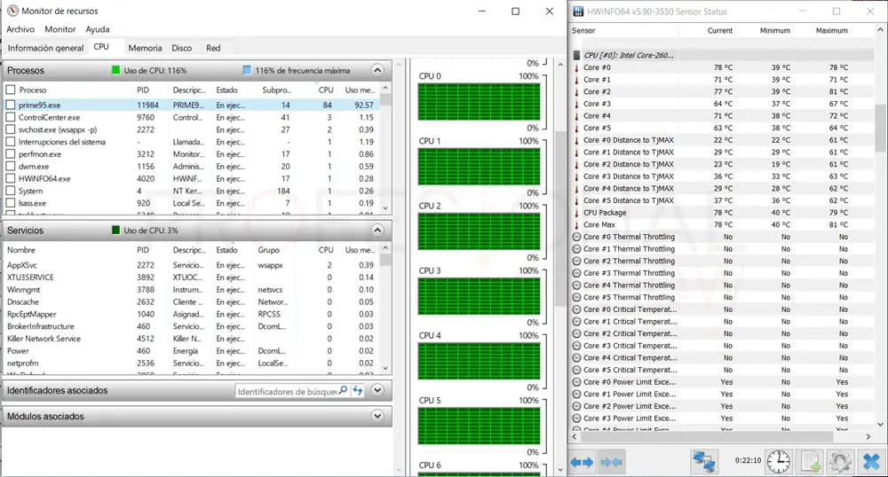This screenshot has width=888, height=477.
Task: Tick checkbox for perfmon.exe
Action: tap(10, 153)
